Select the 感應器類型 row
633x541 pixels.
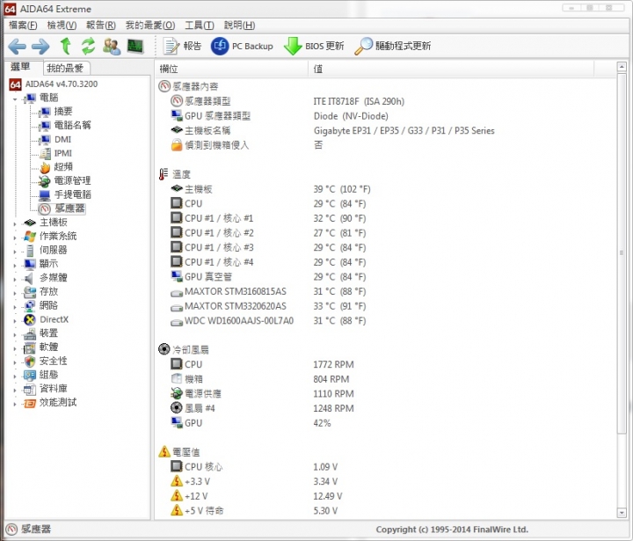(386, 101)
